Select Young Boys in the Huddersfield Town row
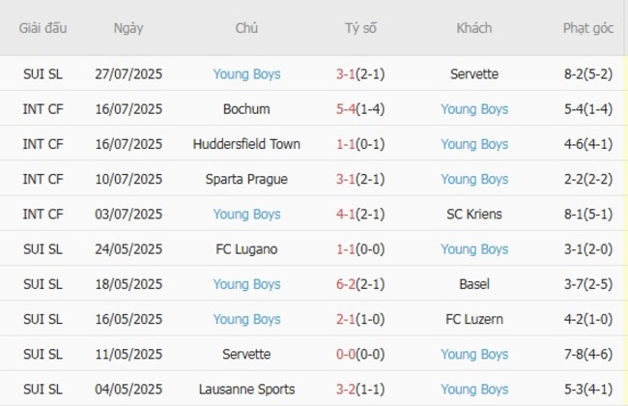Screen dimensions: 628x406 474,144
